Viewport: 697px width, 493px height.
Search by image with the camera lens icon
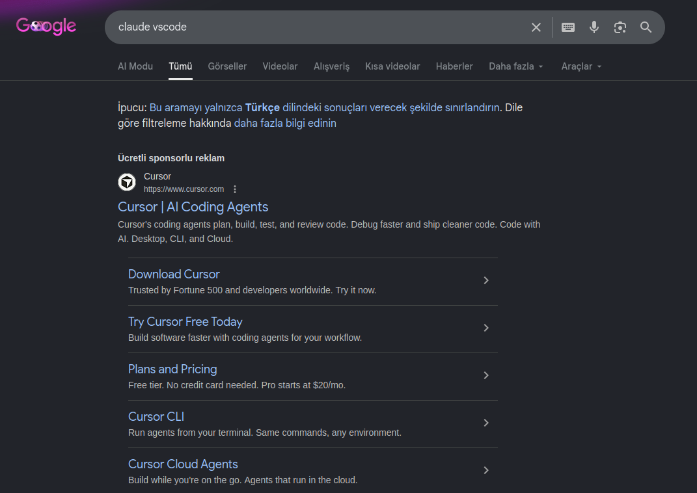tap(620, 27)
